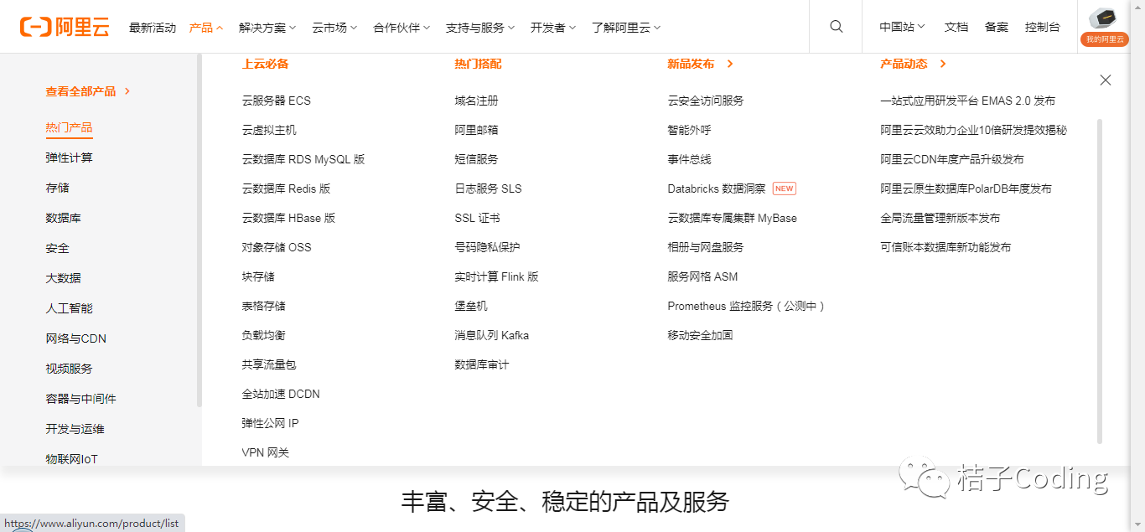Click arrow next to 查看全部产品
The height and width of the screenshot is (532, 1145).
127,91
